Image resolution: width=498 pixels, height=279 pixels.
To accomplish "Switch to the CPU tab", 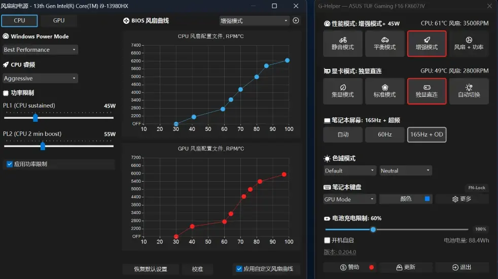I will (19, 21).
